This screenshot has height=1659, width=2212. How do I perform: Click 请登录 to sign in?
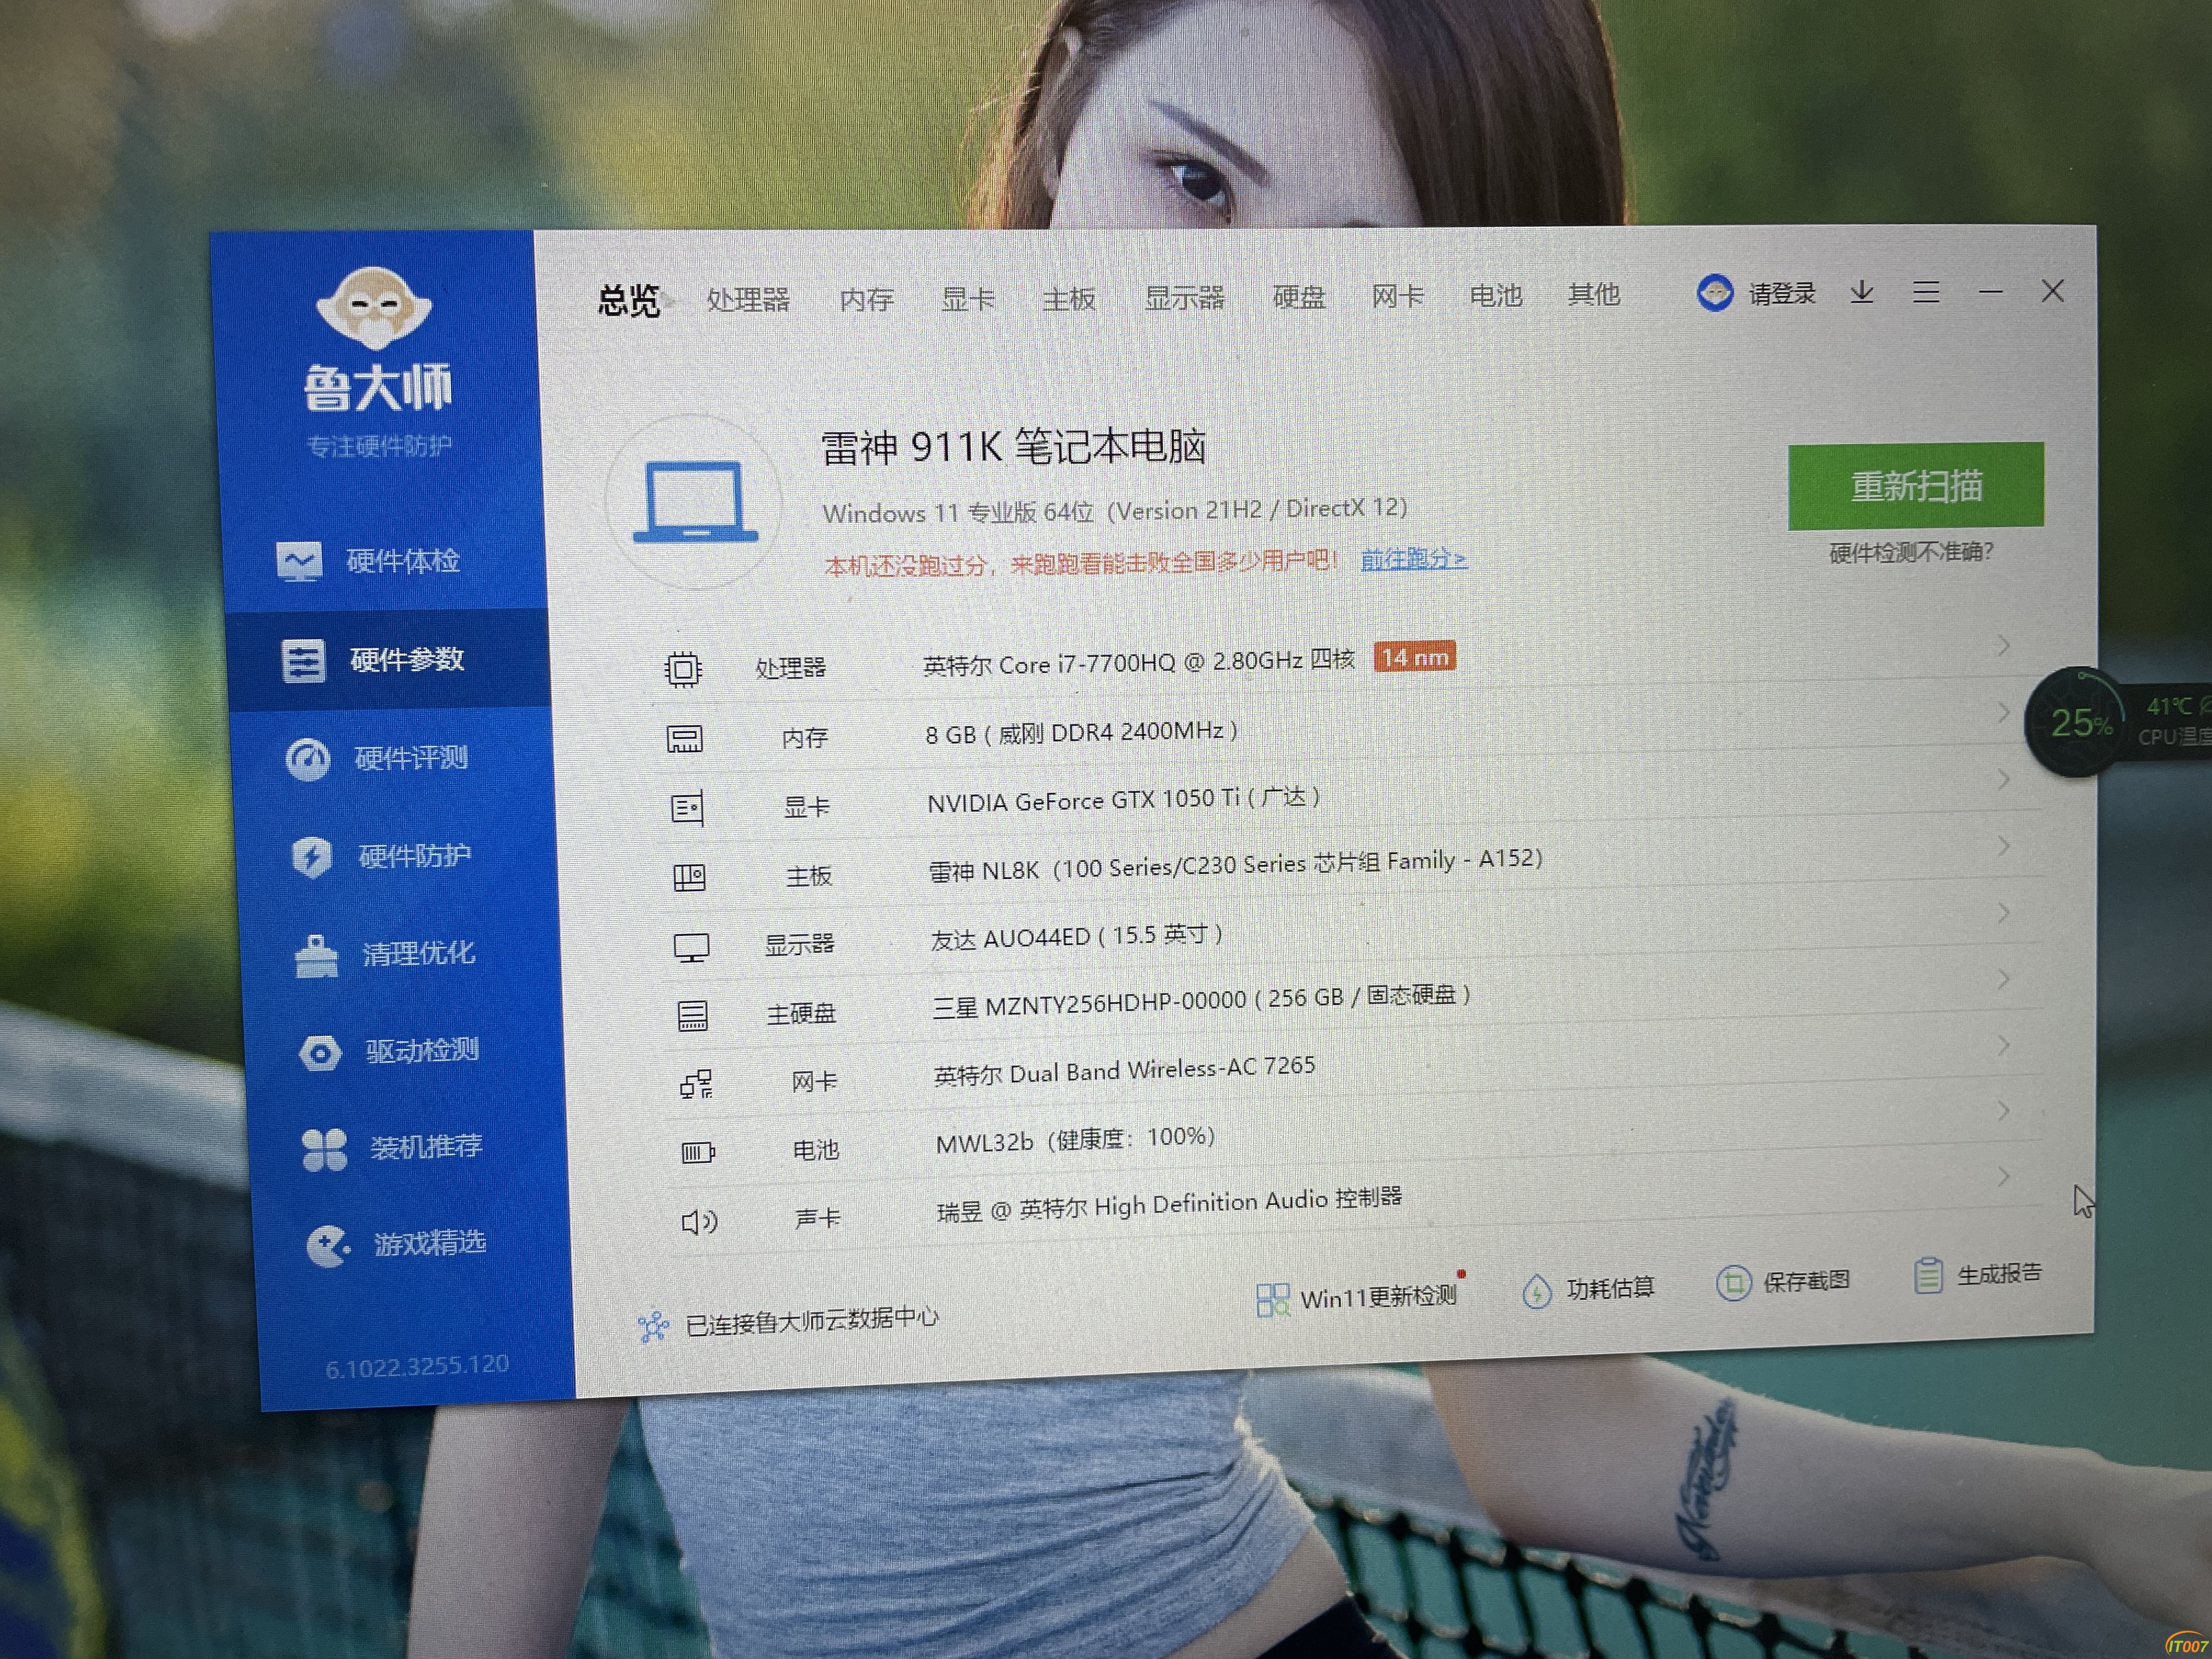point(1782,293)
